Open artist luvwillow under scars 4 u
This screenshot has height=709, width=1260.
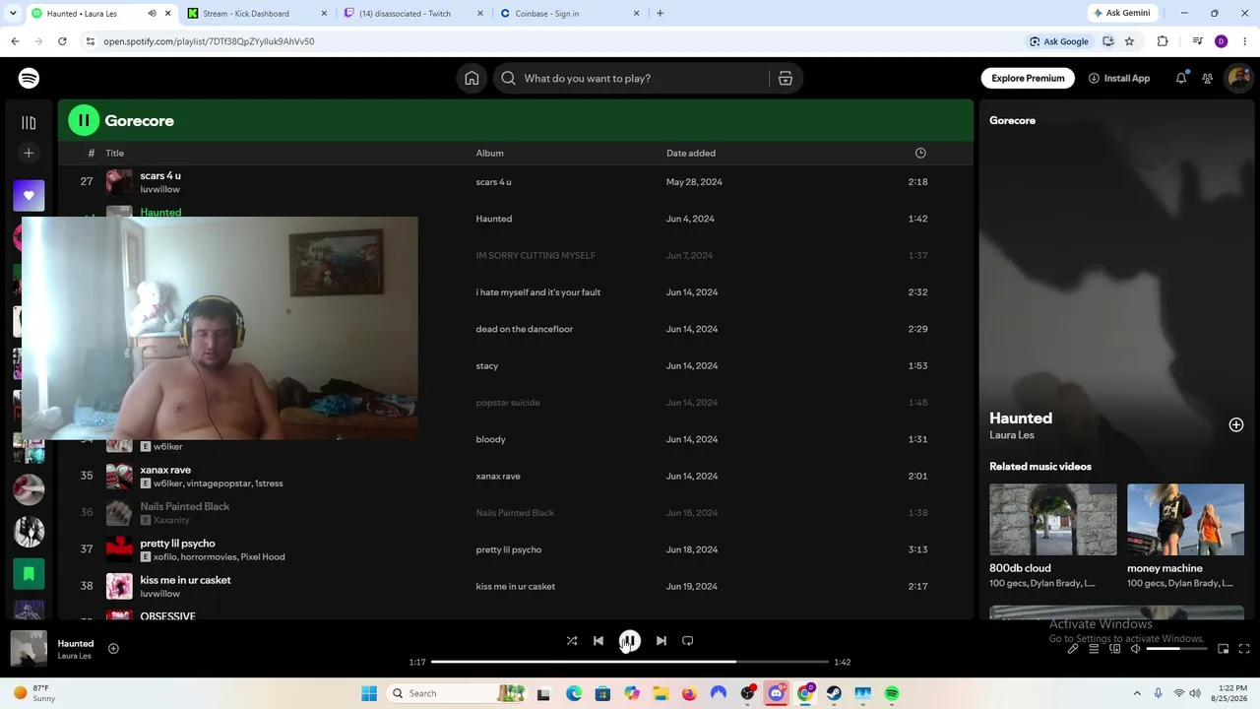point(159,189)
